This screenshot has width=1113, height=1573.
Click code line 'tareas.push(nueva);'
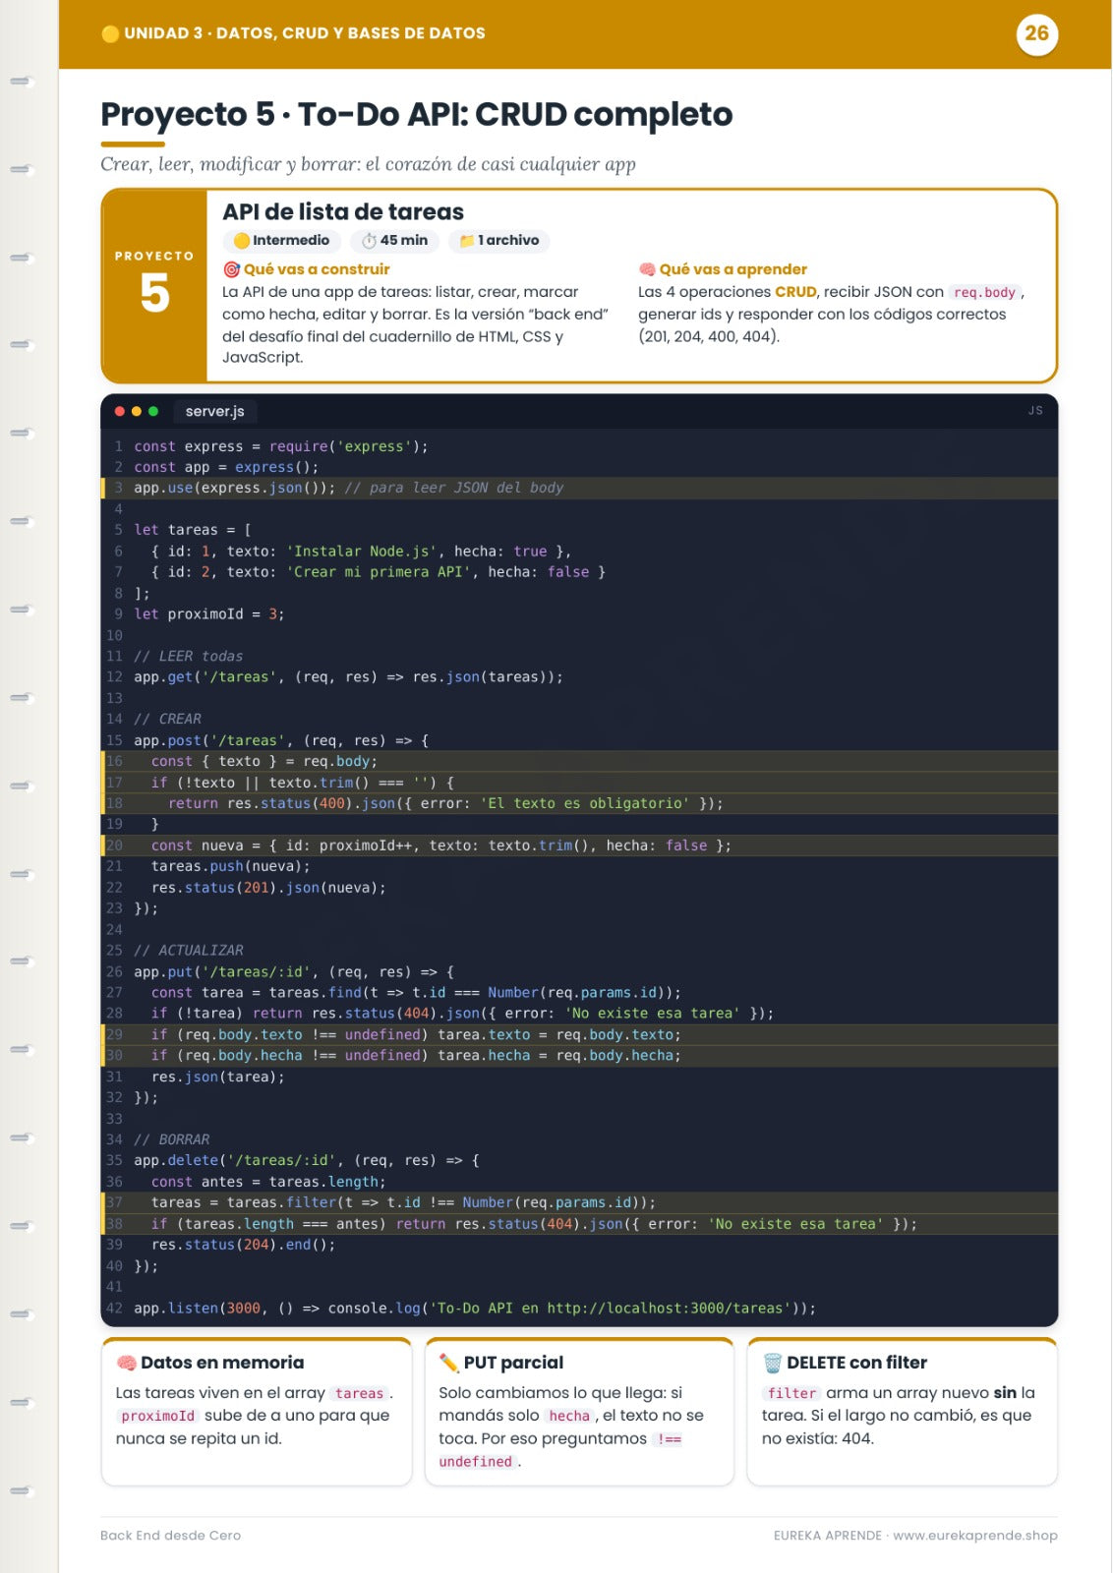tap(231, 866)
